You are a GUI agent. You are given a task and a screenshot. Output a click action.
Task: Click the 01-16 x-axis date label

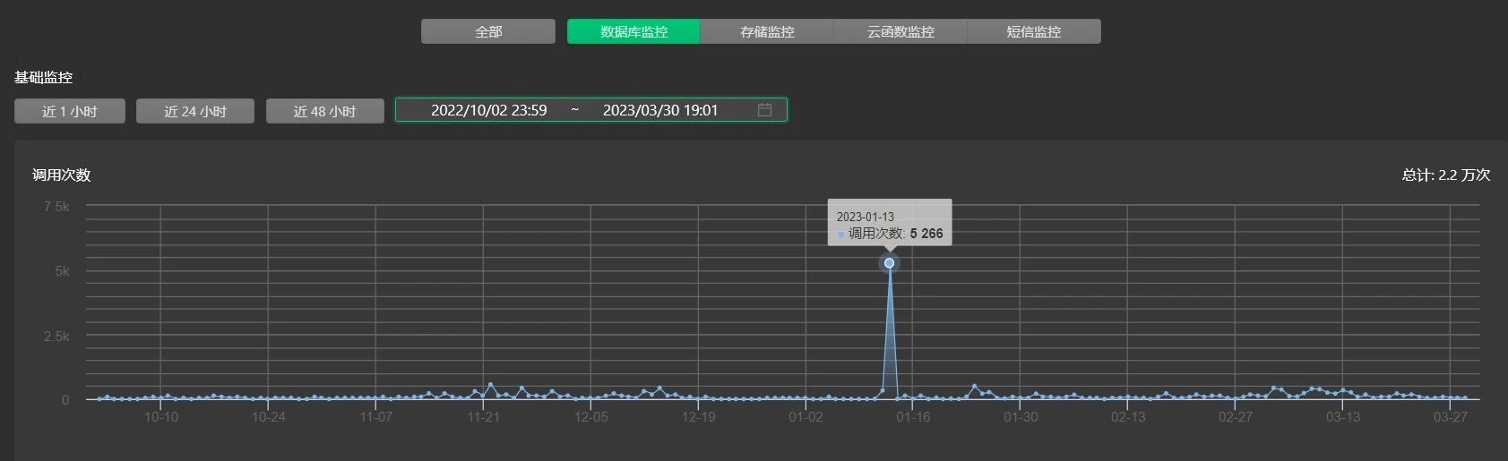tap(913, 417)
